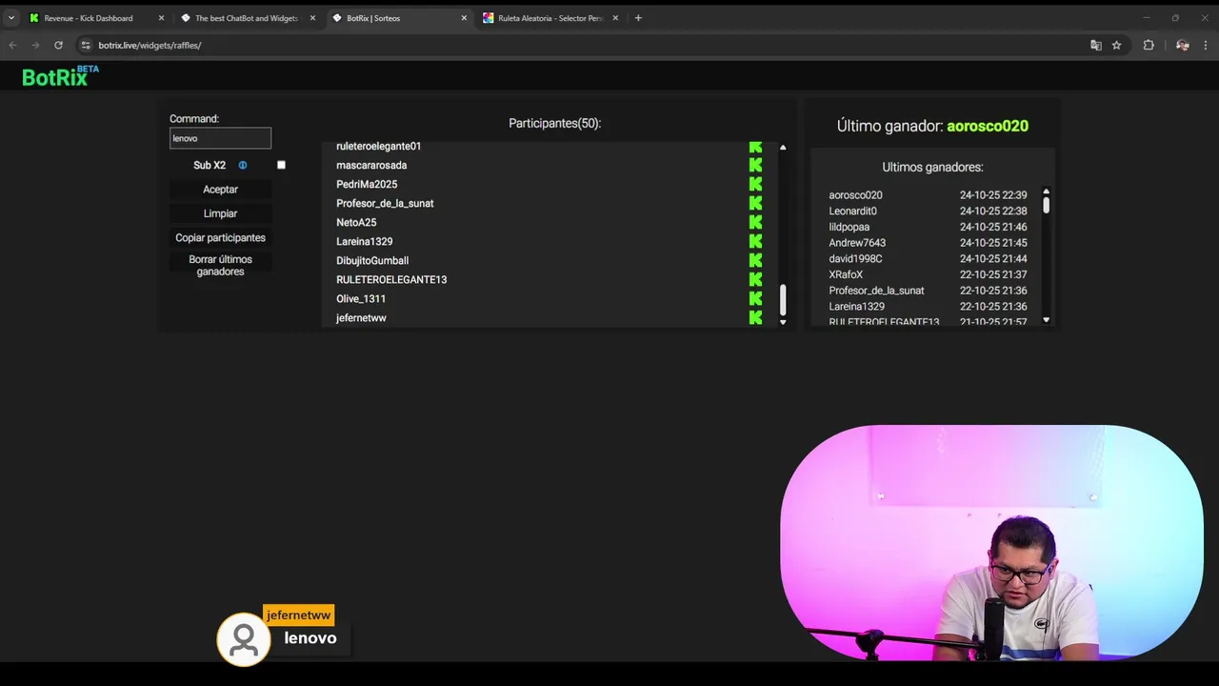The height and width of the screenshot is (686, 1219).
Task: Click the Kick icon next to DibujitoGumball
Action: [x=755, y=260]
